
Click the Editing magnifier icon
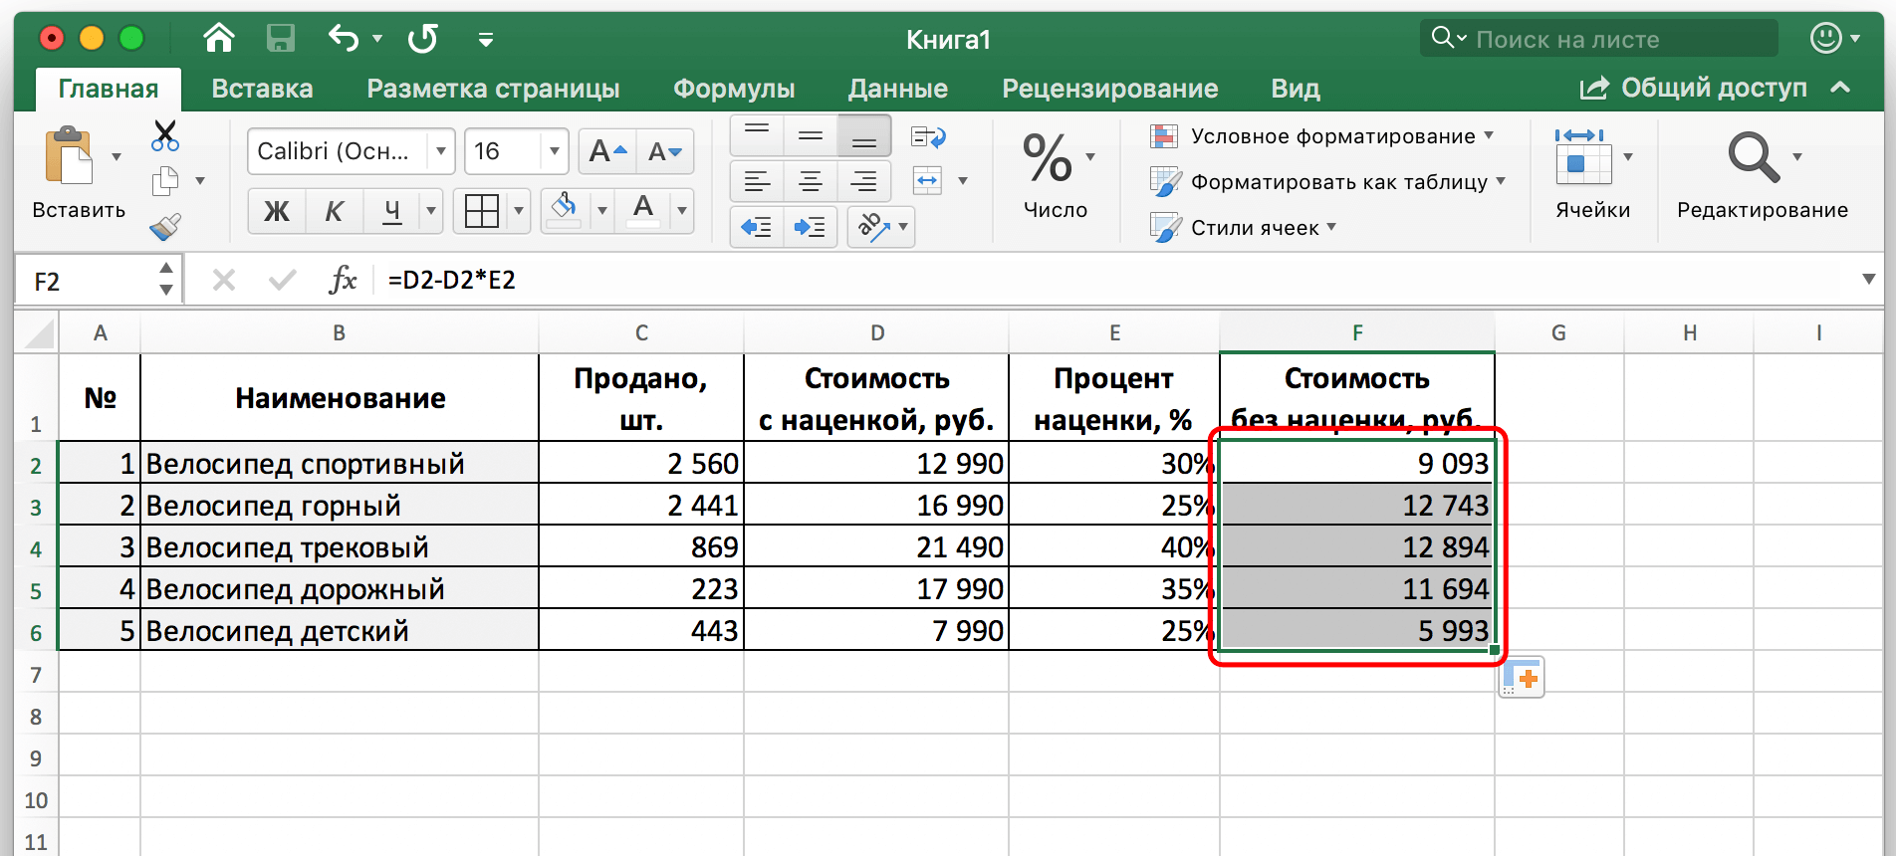(x=1754, y=157)
